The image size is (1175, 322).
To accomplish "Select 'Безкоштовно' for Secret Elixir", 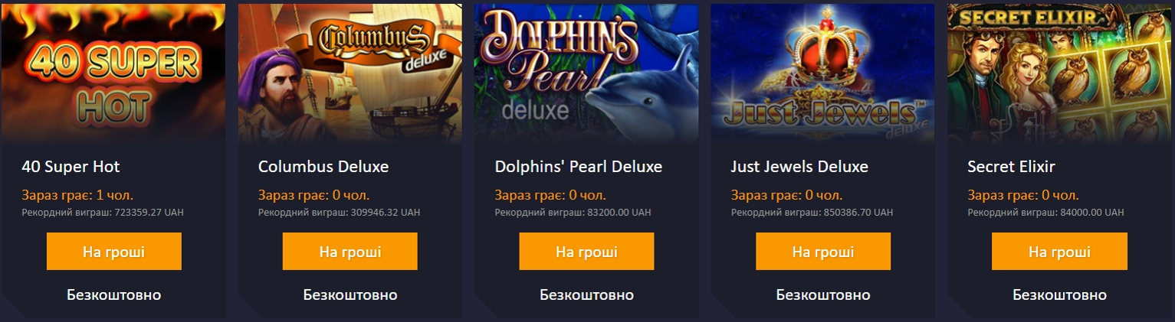I will pyautogui.click(x=1060, y=294).
